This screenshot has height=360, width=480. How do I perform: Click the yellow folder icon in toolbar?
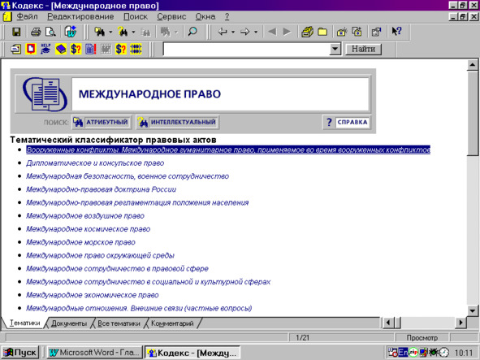322,32
